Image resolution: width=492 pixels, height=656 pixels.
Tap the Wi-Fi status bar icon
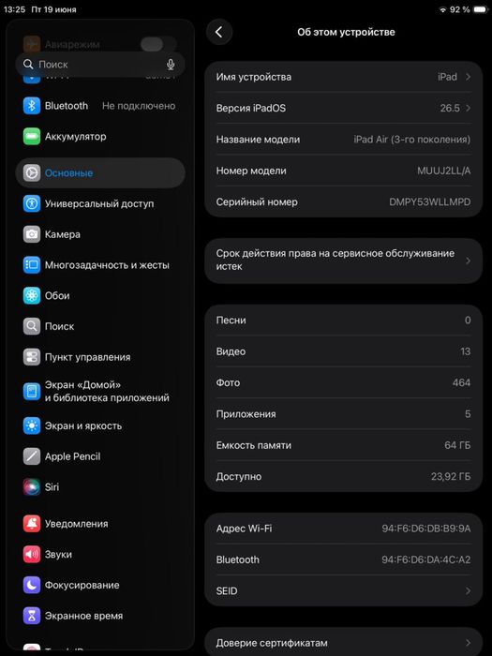click(442, 9)
